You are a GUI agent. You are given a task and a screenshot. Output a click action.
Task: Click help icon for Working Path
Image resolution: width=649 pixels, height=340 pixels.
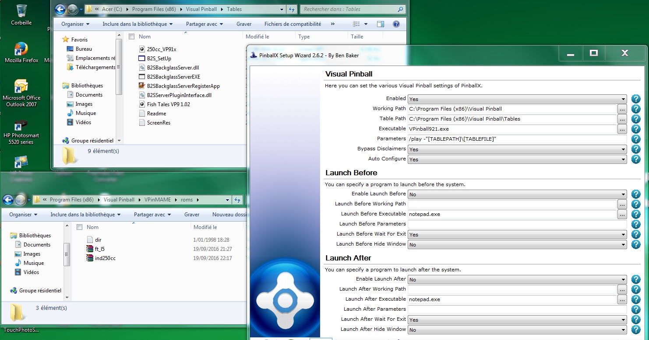636,109
